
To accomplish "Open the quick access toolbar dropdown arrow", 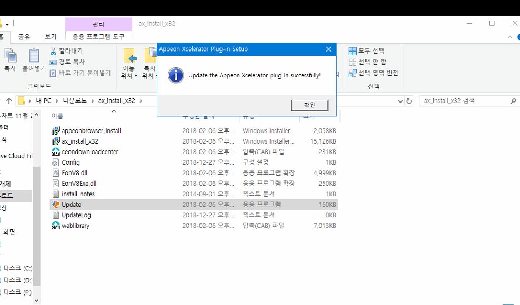I will click(x=7, y=24).
